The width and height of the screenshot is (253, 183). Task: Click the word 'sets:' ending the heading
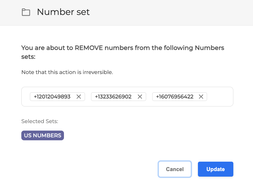[29, 57]
